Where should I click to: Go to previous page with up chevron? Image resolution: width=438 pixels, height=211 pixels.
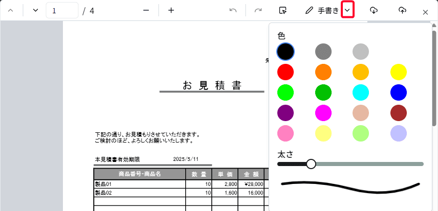11,11
